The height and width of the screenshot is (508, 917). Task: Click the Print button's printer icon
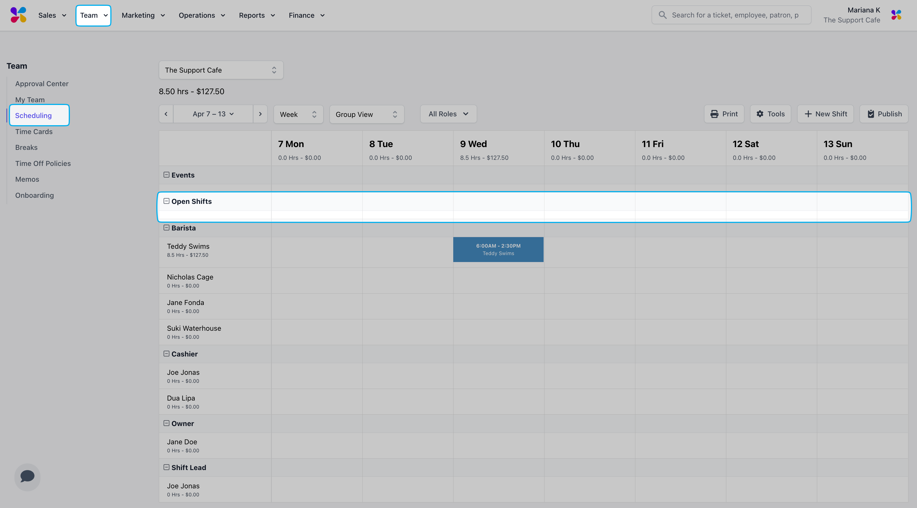(x=714, y=114)
